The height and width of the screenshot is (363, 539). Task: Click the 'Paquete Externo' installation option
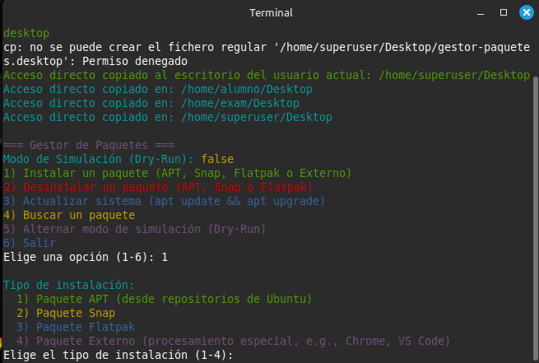tap(233, 341)
